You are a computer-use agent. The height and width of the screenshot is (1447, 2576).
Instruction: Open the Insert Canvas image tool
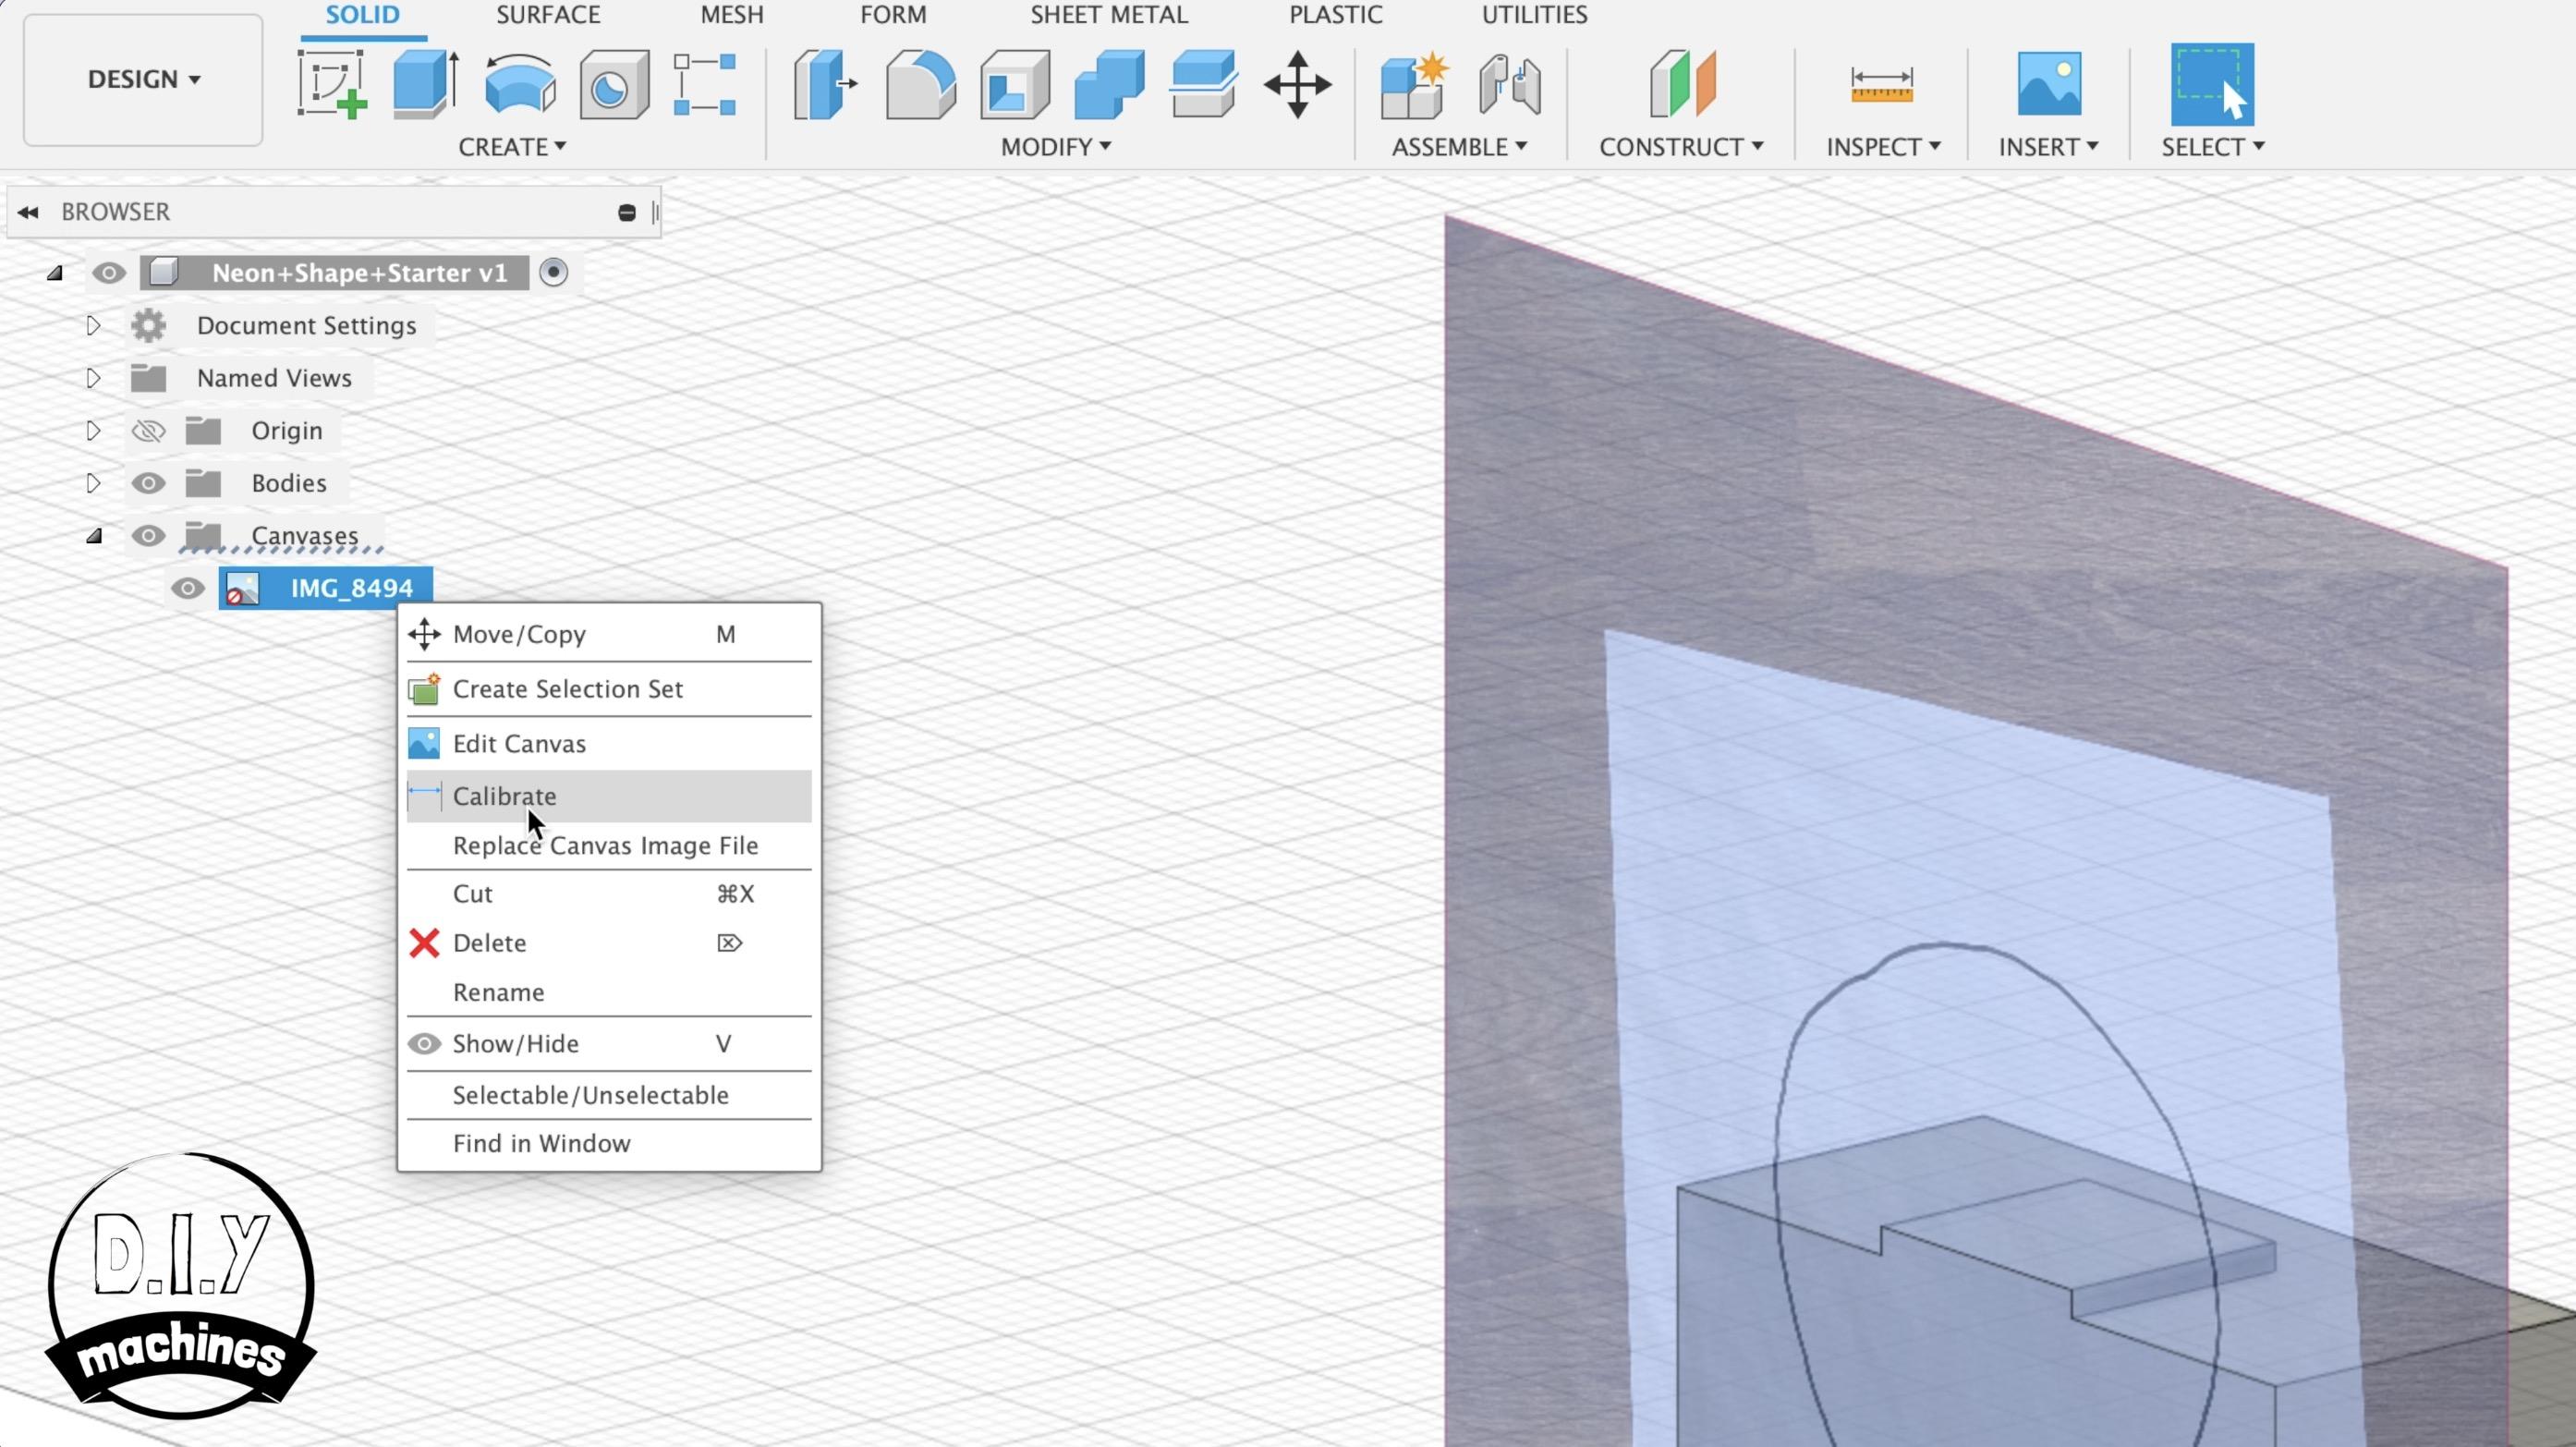2051,84
